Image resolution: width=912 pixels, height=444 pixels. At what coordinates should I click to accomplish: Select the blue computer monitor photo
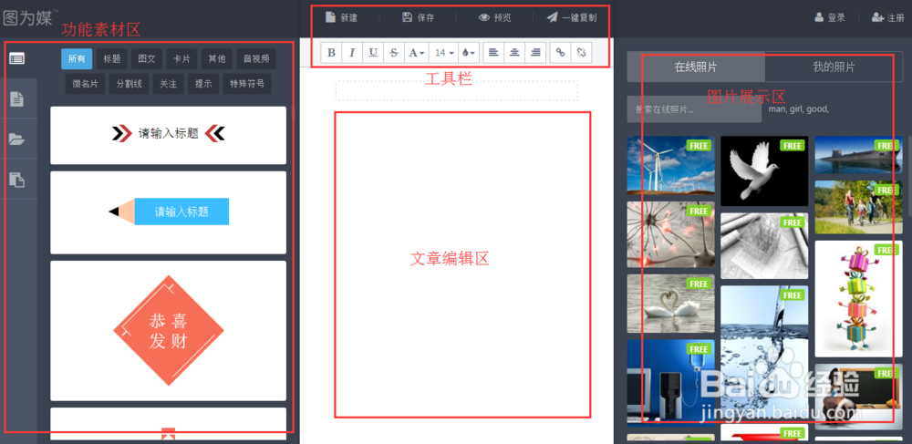(670, 384)
